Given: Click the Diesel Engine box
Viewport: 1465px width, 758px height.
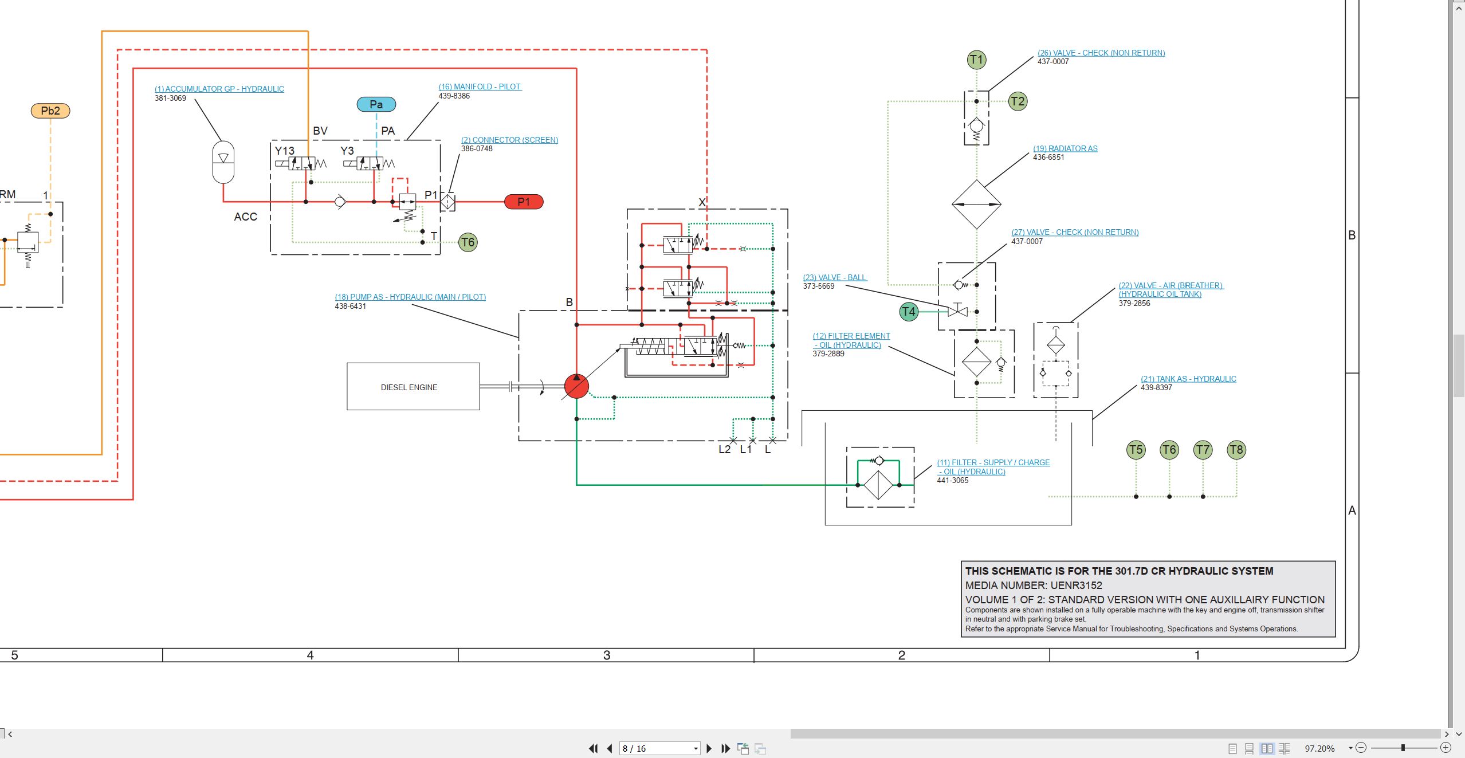Looking at the screenshot, I should 413,387.
